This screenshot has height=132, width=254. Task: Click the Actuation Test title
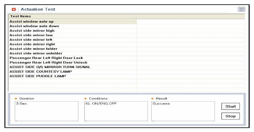(x=38, y=9)
